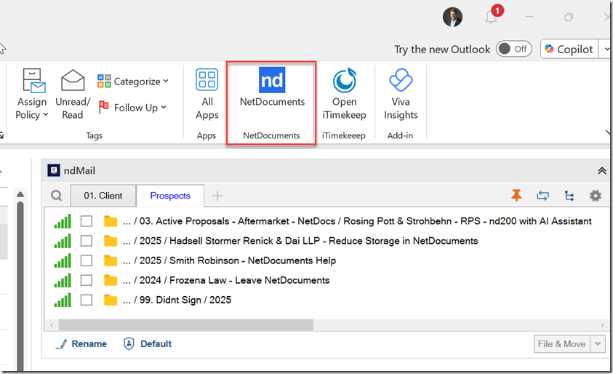This screenshot has width=613, height=374.
Task: Tick the 99. Didnt Sign / 2025 checkbox
Action: [87, 300]
